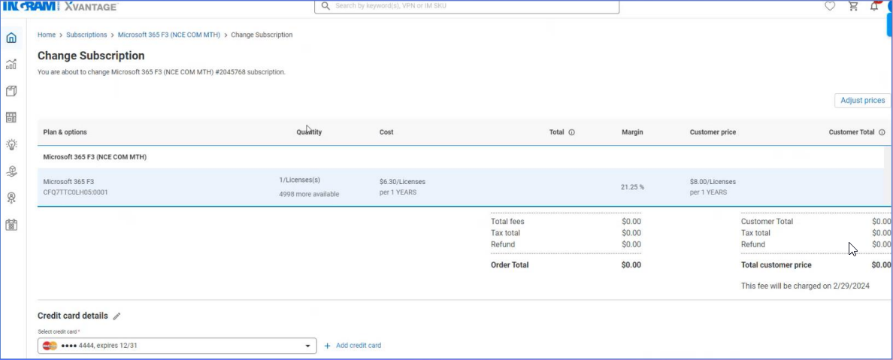This screenshot has height=360, width=893.
Task: Click the Quantity column header
Action: tap(309, 132)
